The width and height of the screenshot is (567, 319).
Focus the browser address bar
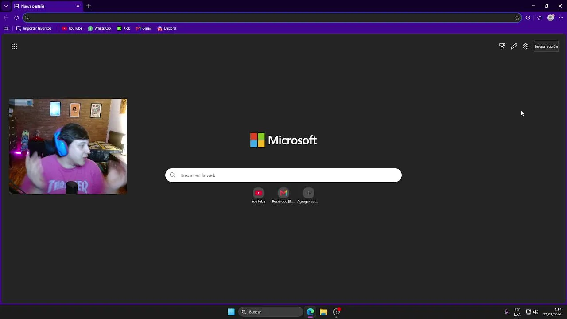click(x=272, y=18)
